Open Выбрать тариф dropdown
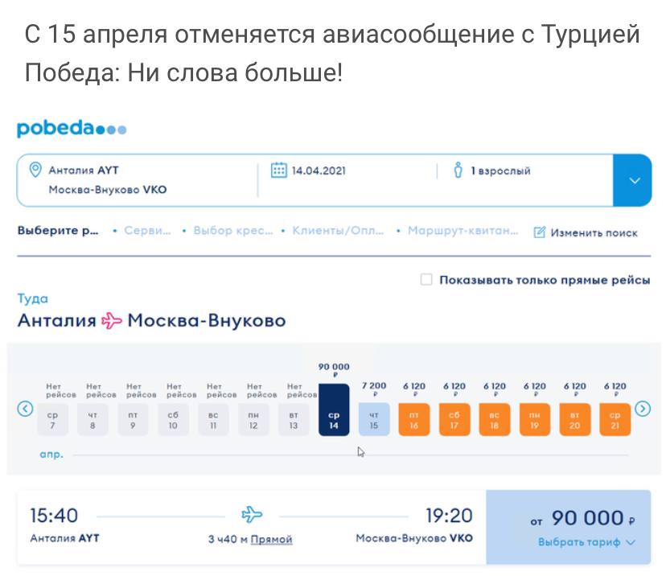666x576 pixels. 586,542
